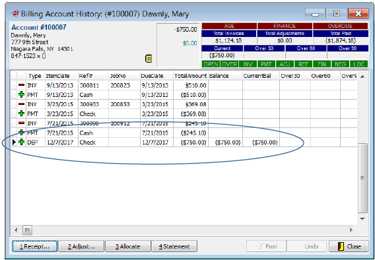Select the JobNo cell 200823

(x=124, y=85)
